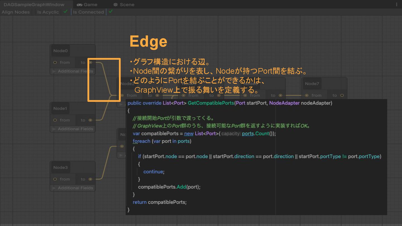Click Node3's "from" input port
Screen dimensions: 402x226
point(55,179)
